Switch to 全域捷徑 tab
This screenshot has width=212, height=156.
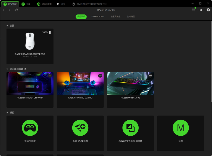[131, 17]
